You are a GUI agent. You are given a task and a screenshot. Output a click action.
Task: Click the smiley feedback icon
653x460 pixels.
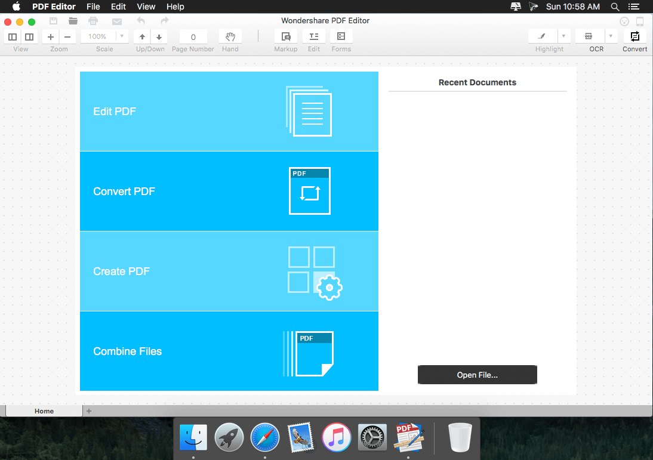click(x=624, y=21)
